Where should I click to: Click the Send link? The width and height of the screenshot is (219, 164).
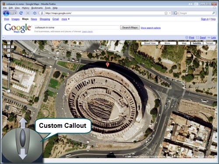click(203, 38)
